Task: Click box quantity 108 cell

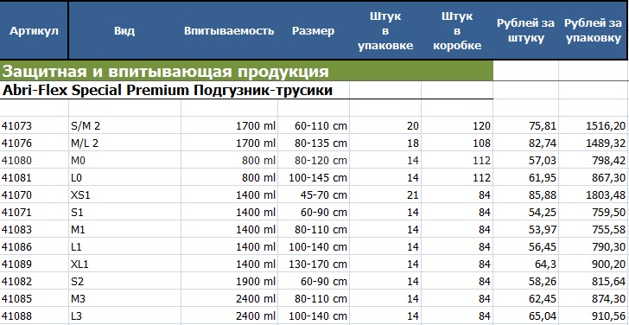Action: (x=457, y=143)
